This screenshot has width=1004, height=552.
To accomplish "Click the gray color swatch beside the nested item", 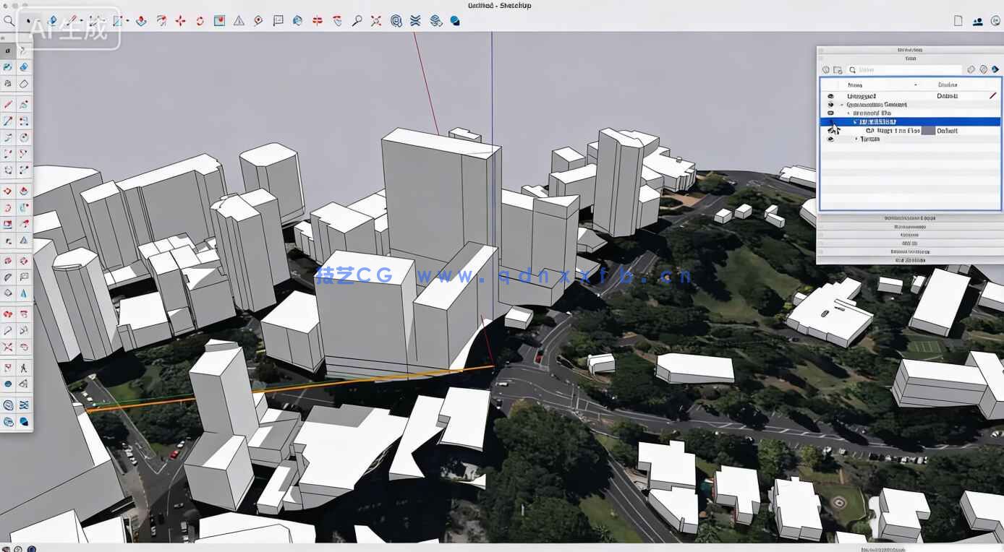I will point(928,131).
